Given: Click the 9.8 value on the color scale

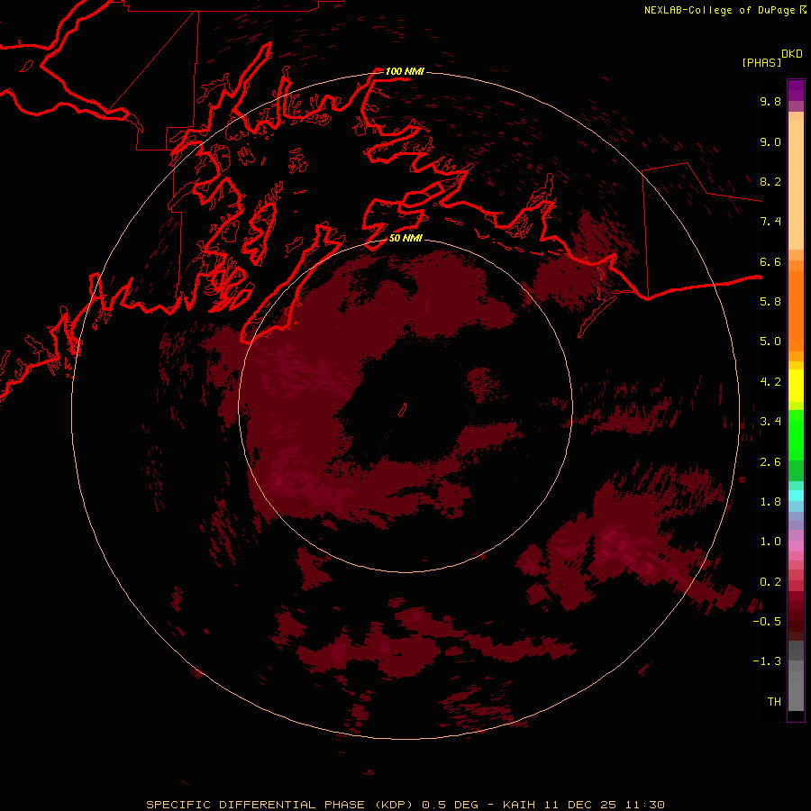Looking at the screenshot, I should [x=770, y=101].
